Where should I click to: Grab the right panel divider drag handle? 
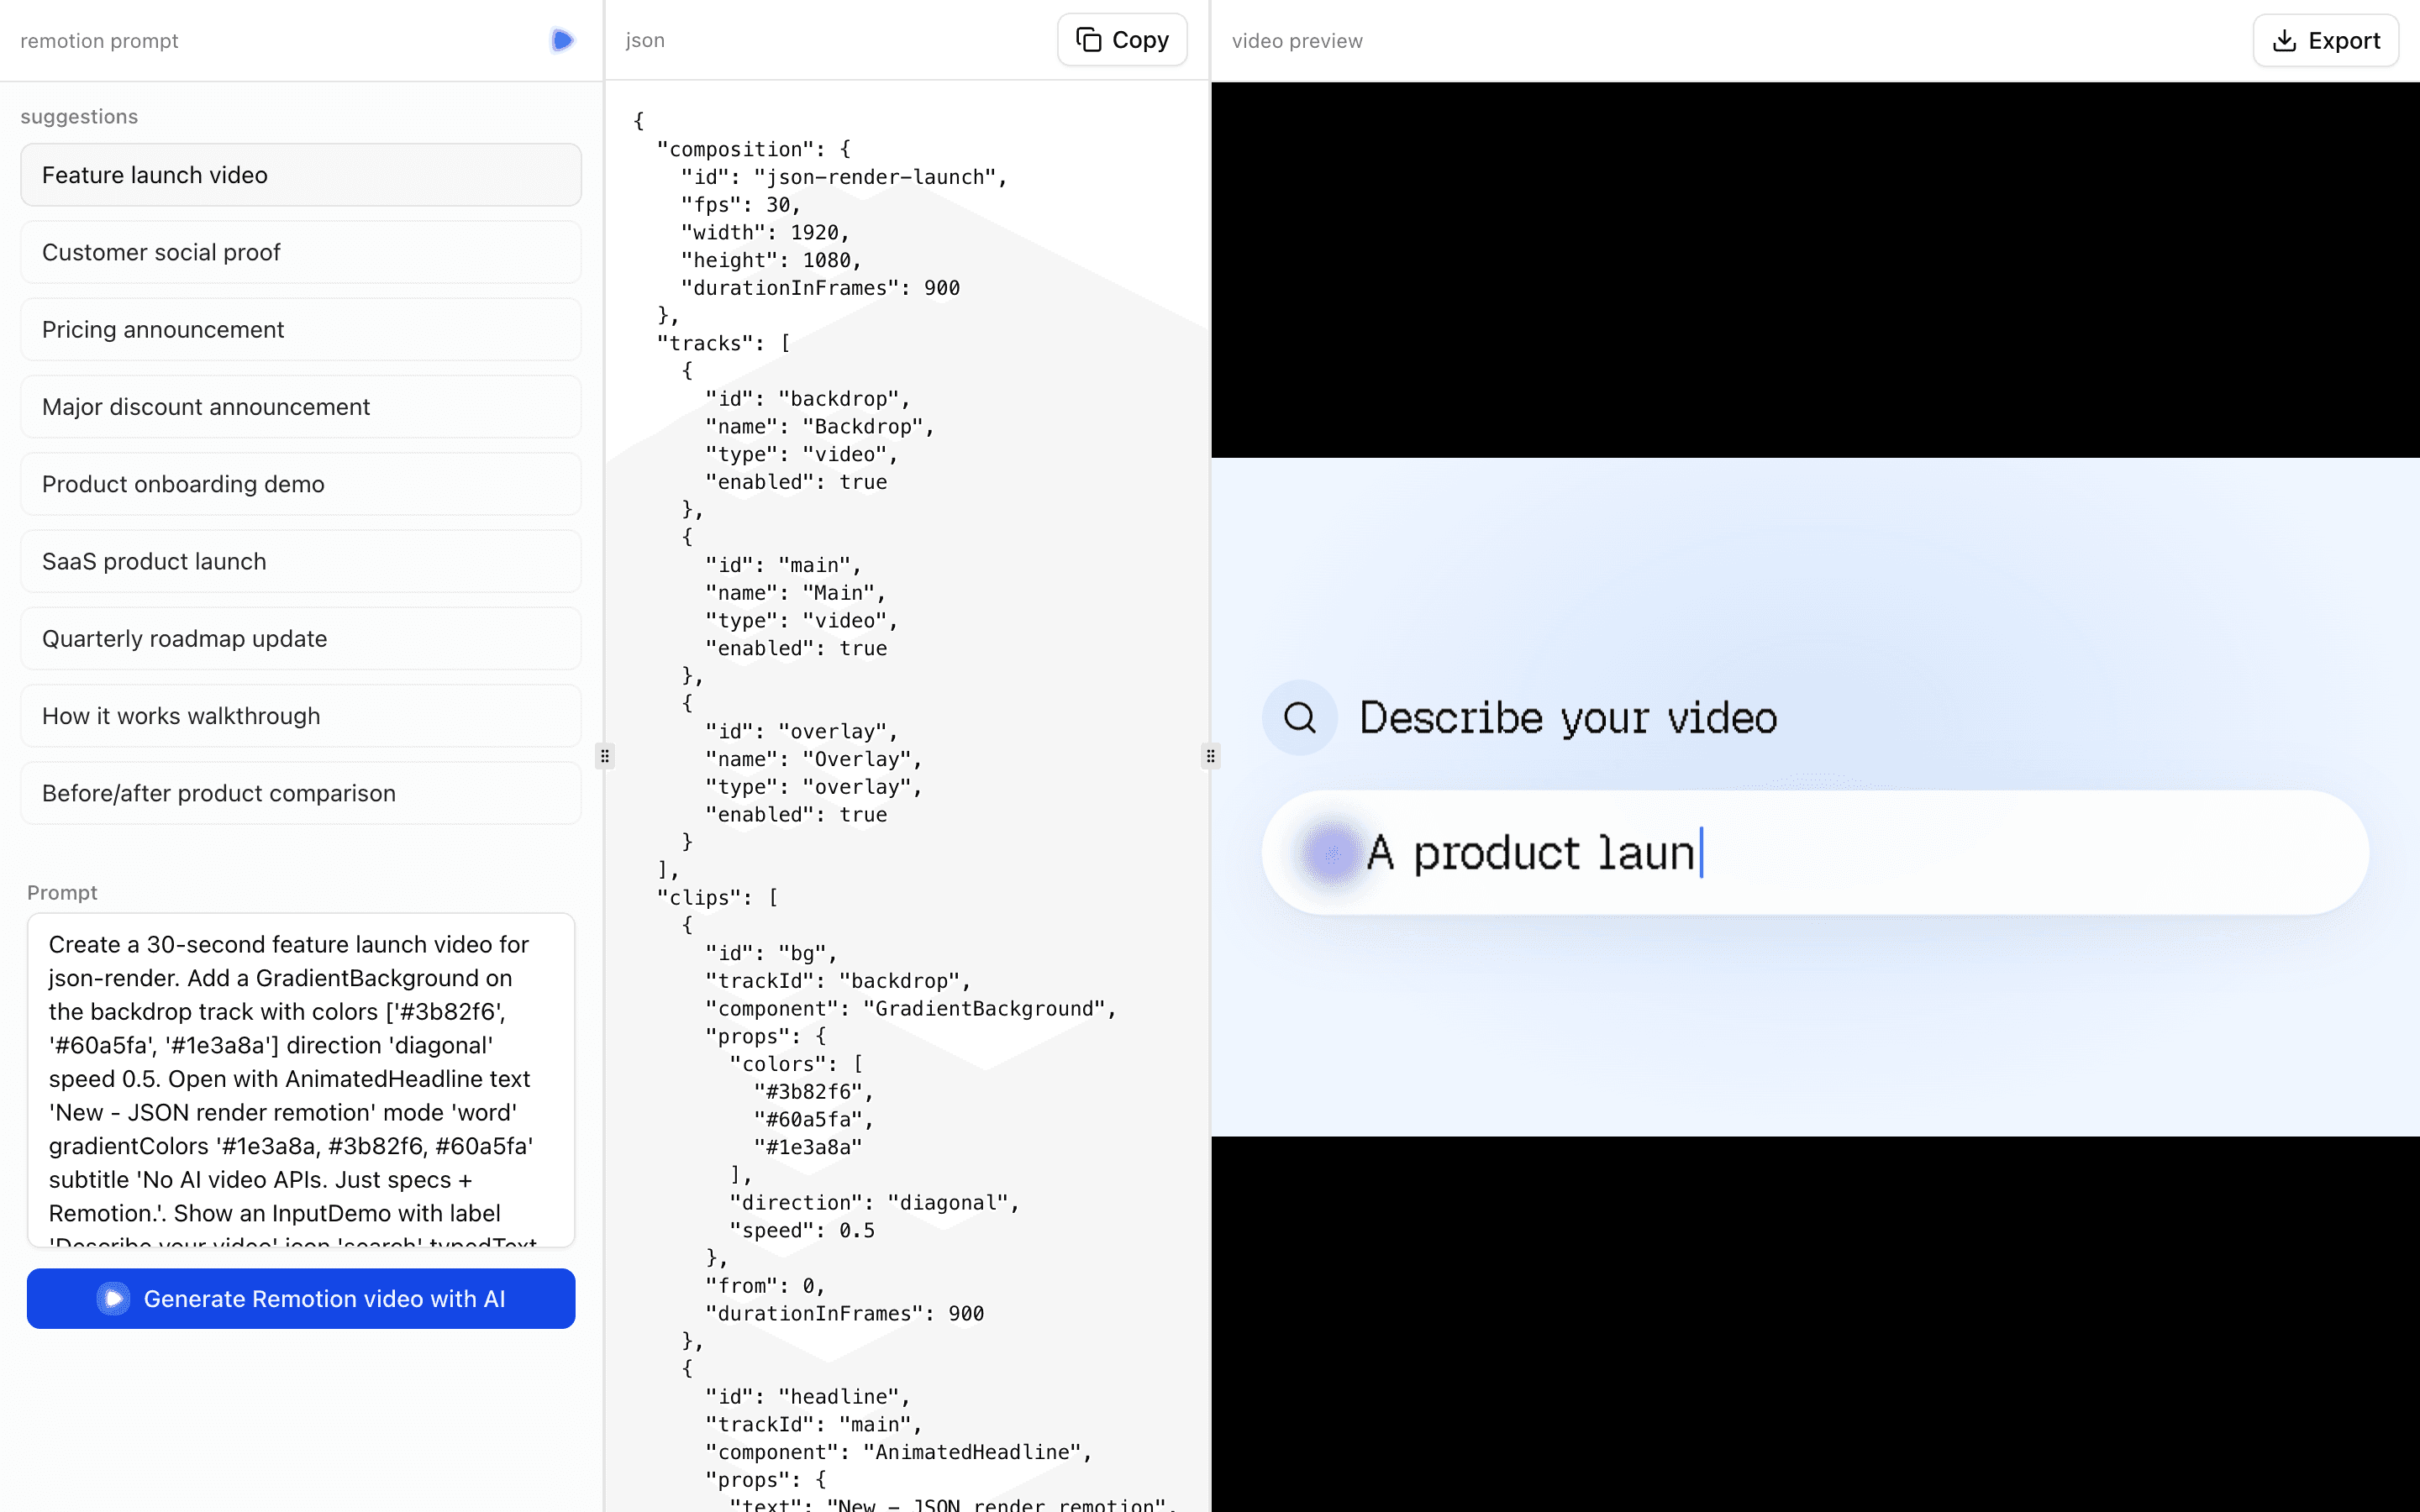pos(1210,756)
